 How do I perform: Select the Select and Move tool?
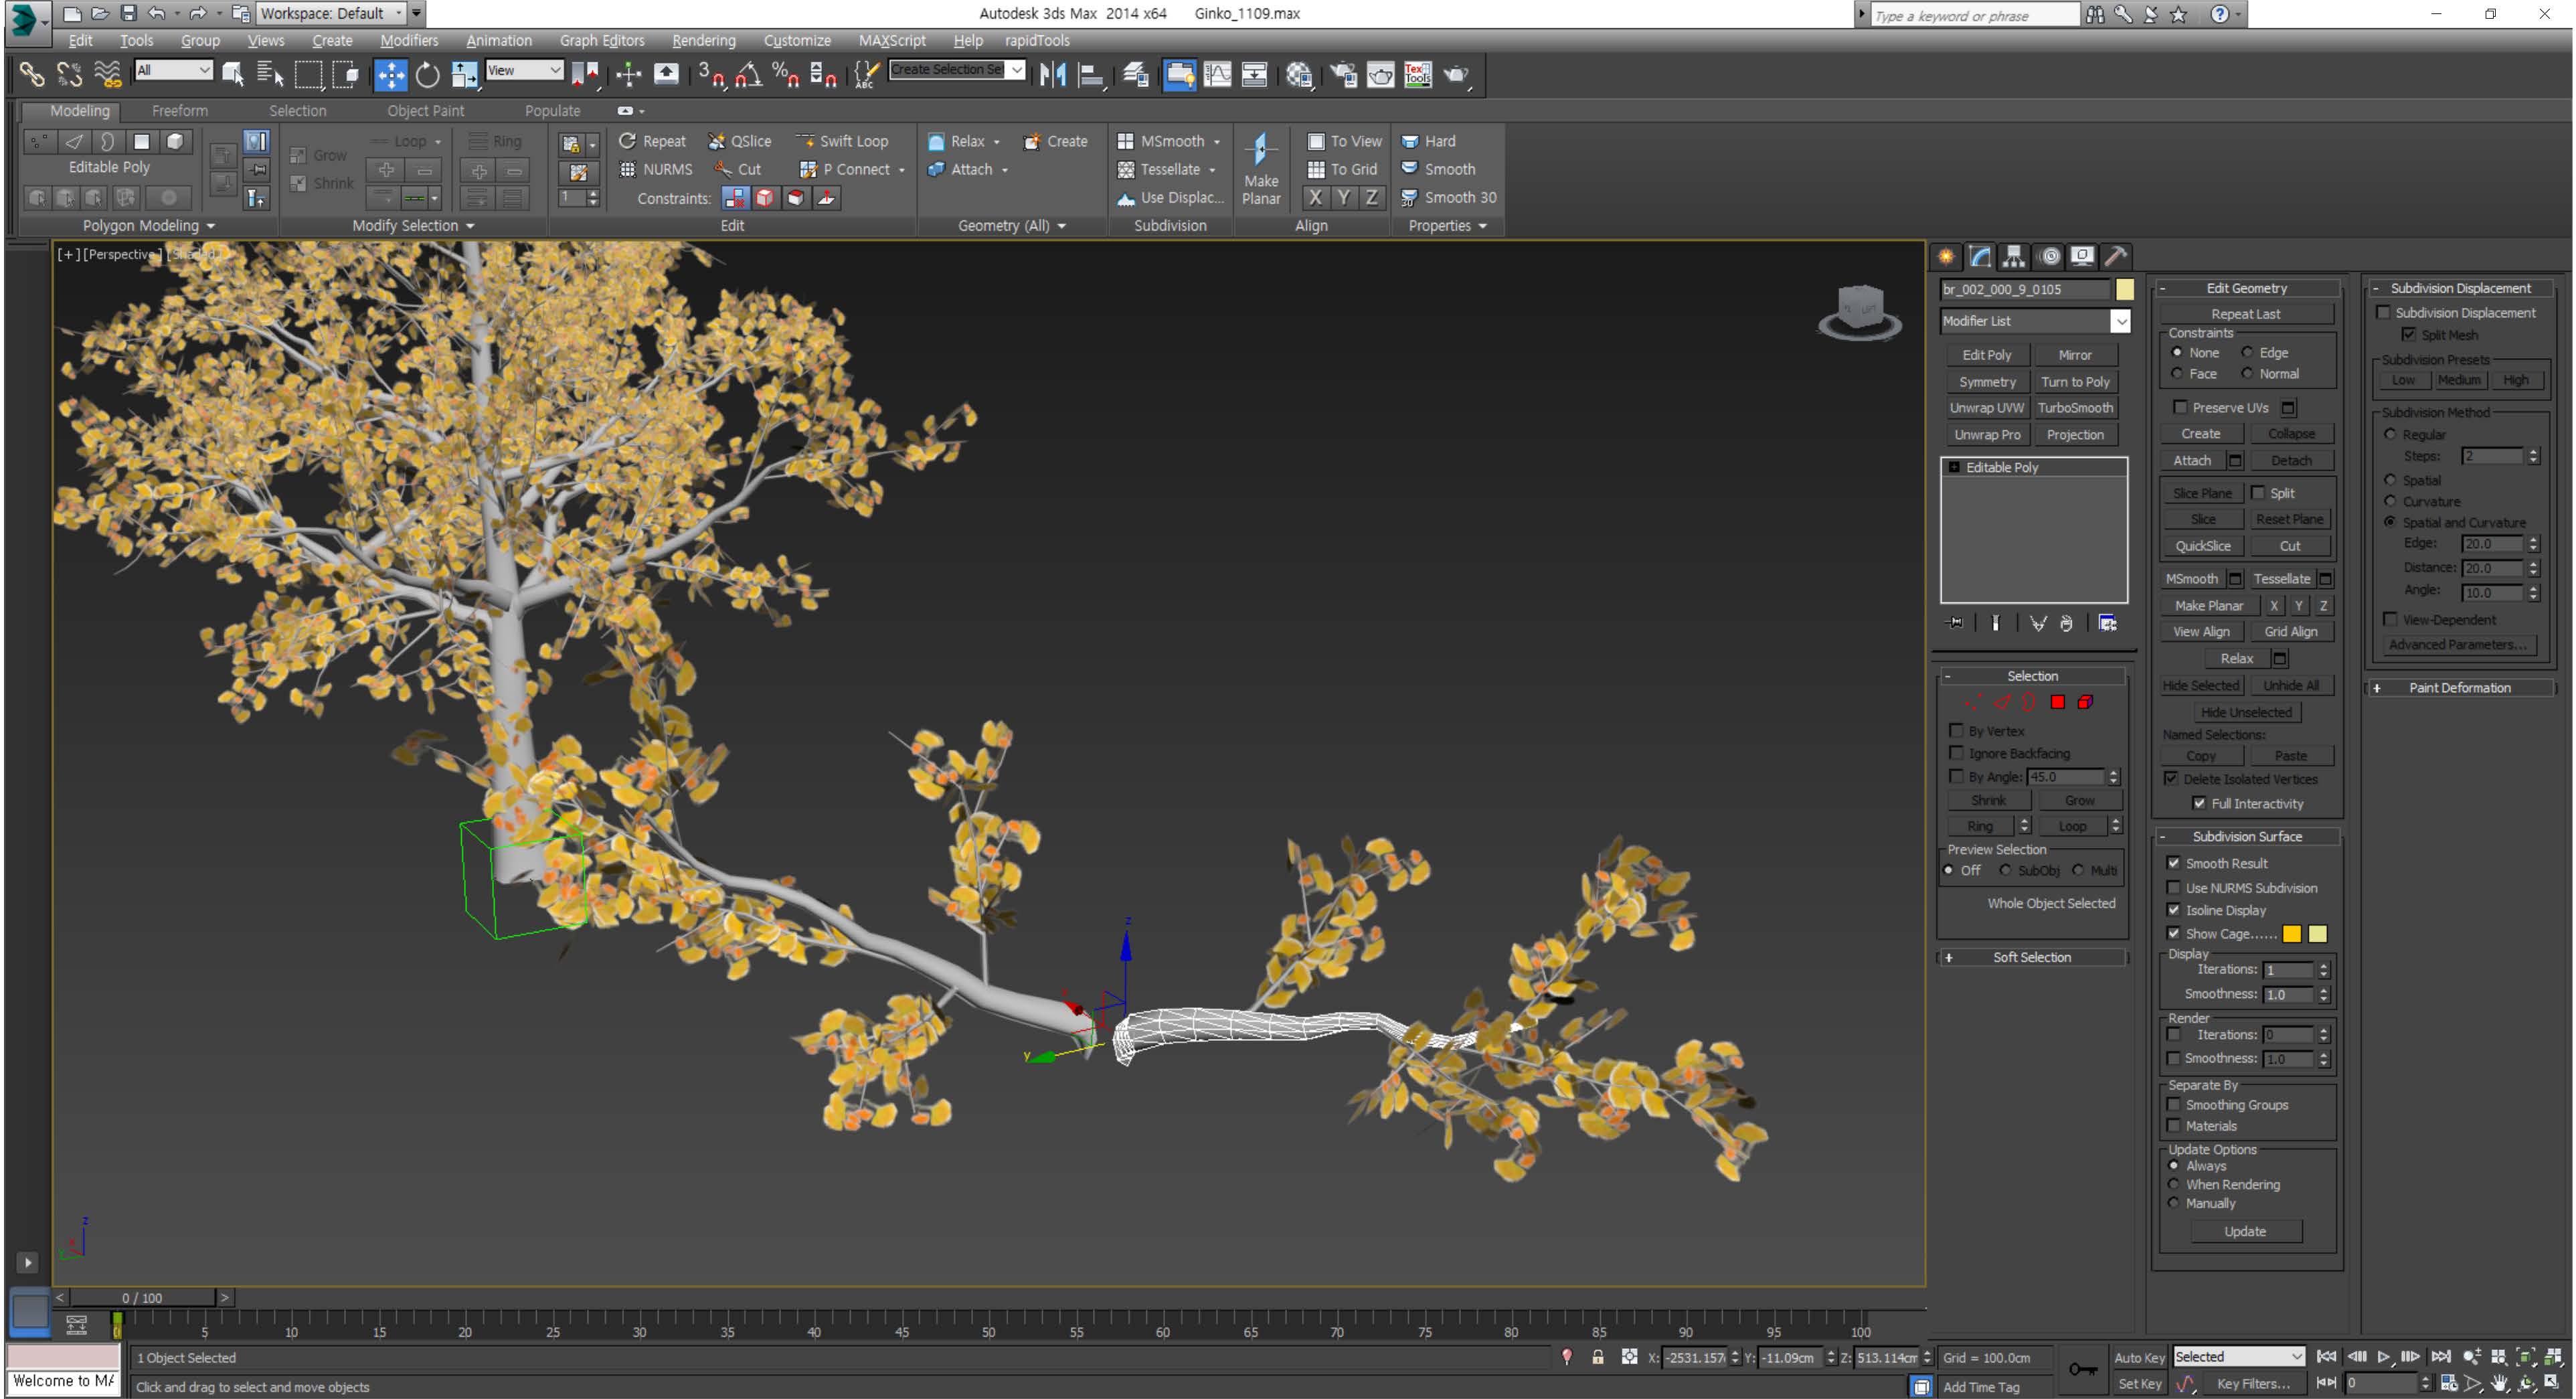pyautogui.click(x=390, y=74)
